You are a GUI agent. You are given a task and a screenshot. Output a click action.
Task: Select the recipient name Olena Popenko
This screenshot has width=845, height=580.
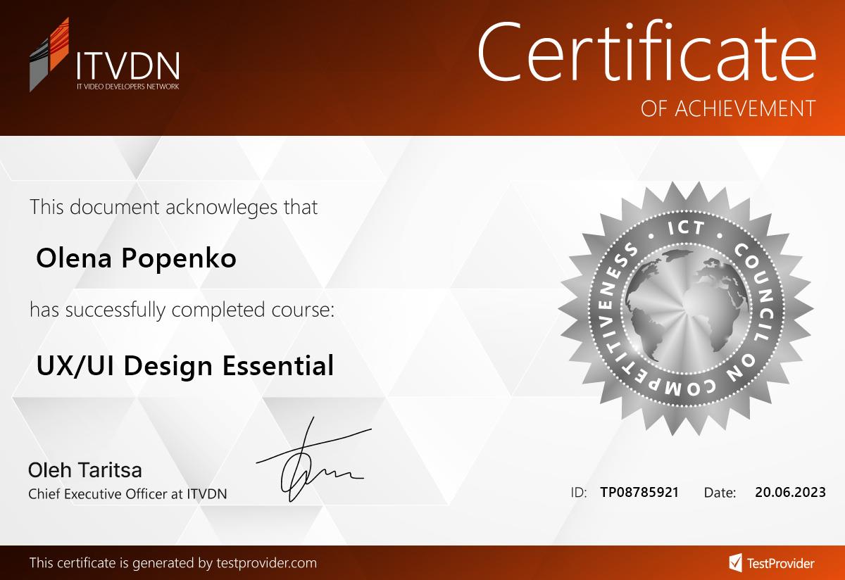click(x=136, y=259)
